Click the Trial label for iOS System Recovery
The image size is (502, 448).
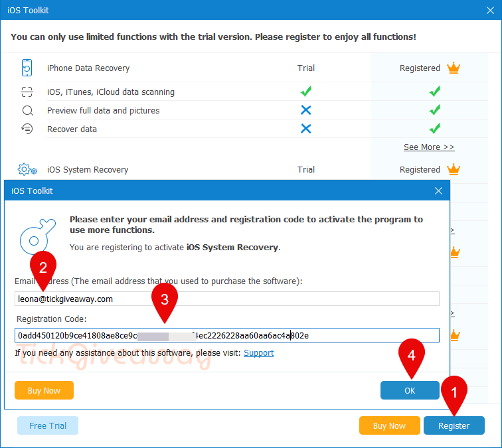coord(306,170)
